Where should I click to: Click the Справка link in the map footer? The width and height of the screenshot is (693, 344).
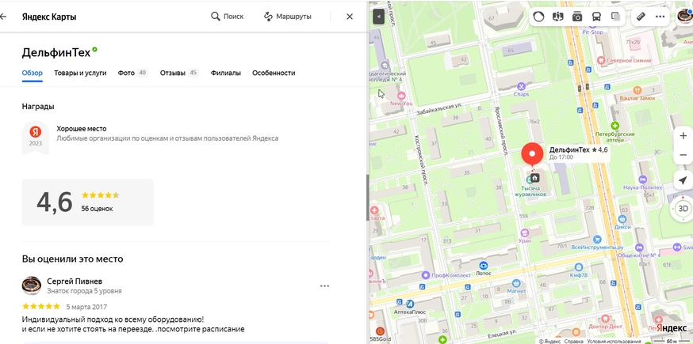(574, 342)
